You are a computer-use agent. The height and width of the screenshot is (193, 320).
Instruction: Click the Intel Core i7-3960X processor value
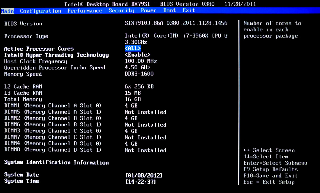[176, 39]
